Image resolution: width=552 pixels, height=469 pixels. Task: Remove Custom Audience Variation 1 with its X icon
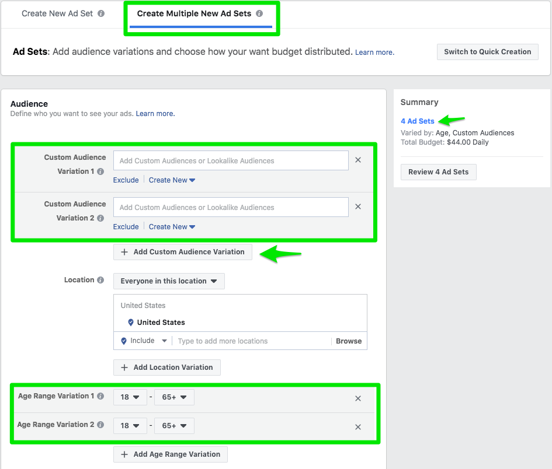click(357, 159)
